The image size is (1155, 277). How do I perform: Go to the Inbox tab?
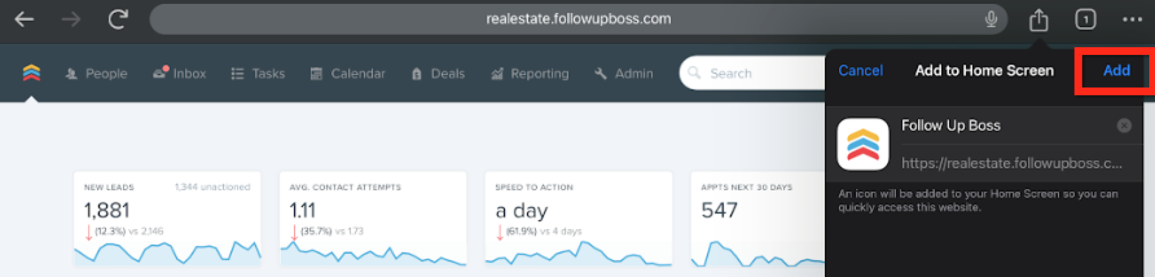pyautogui.click(x=179, y=74)
